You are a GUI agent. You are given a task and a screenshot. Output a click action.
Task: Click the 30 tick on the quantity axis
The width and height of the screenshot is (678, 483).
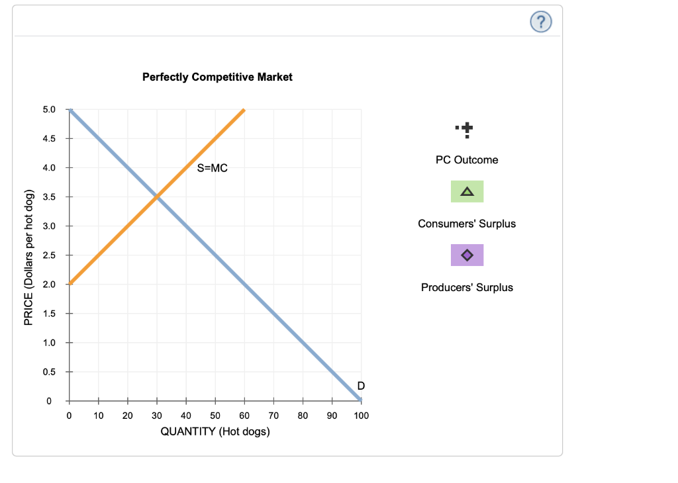157,415
